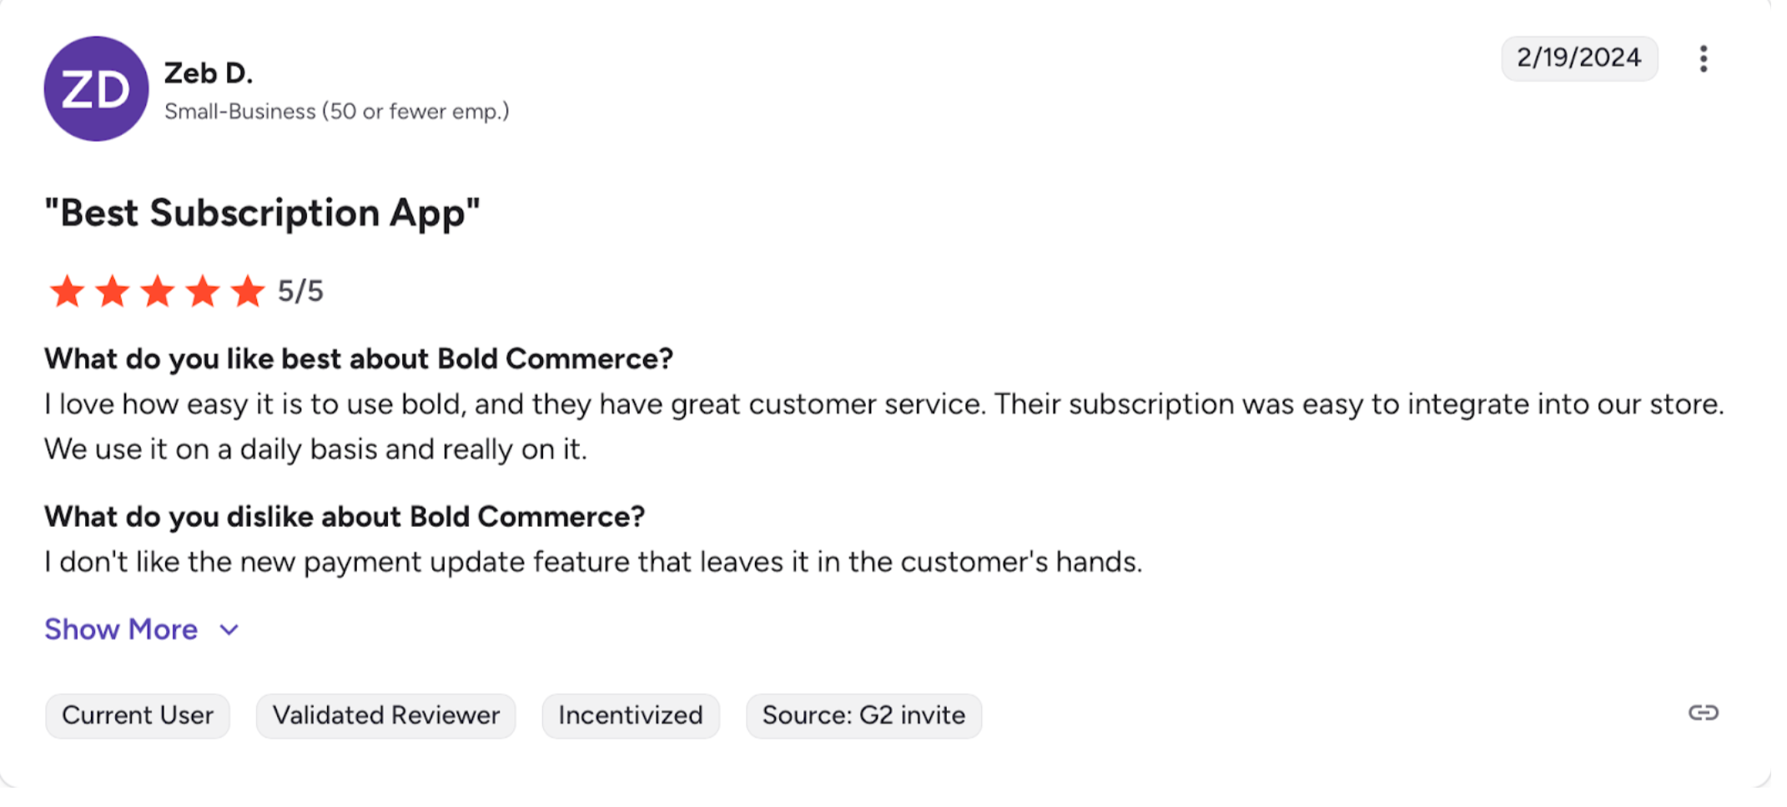Click the ZD purple avatar circle
Viewport: 1787px width, 807px height.
(x=96, y=88)
